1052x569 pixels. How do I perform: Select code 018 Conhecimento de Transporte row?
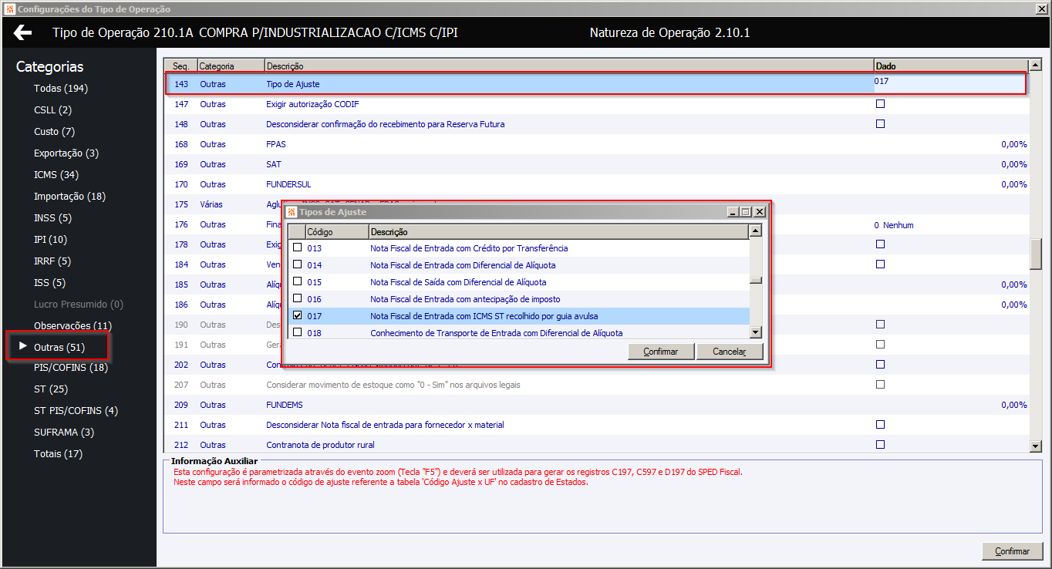click(518, 333)
